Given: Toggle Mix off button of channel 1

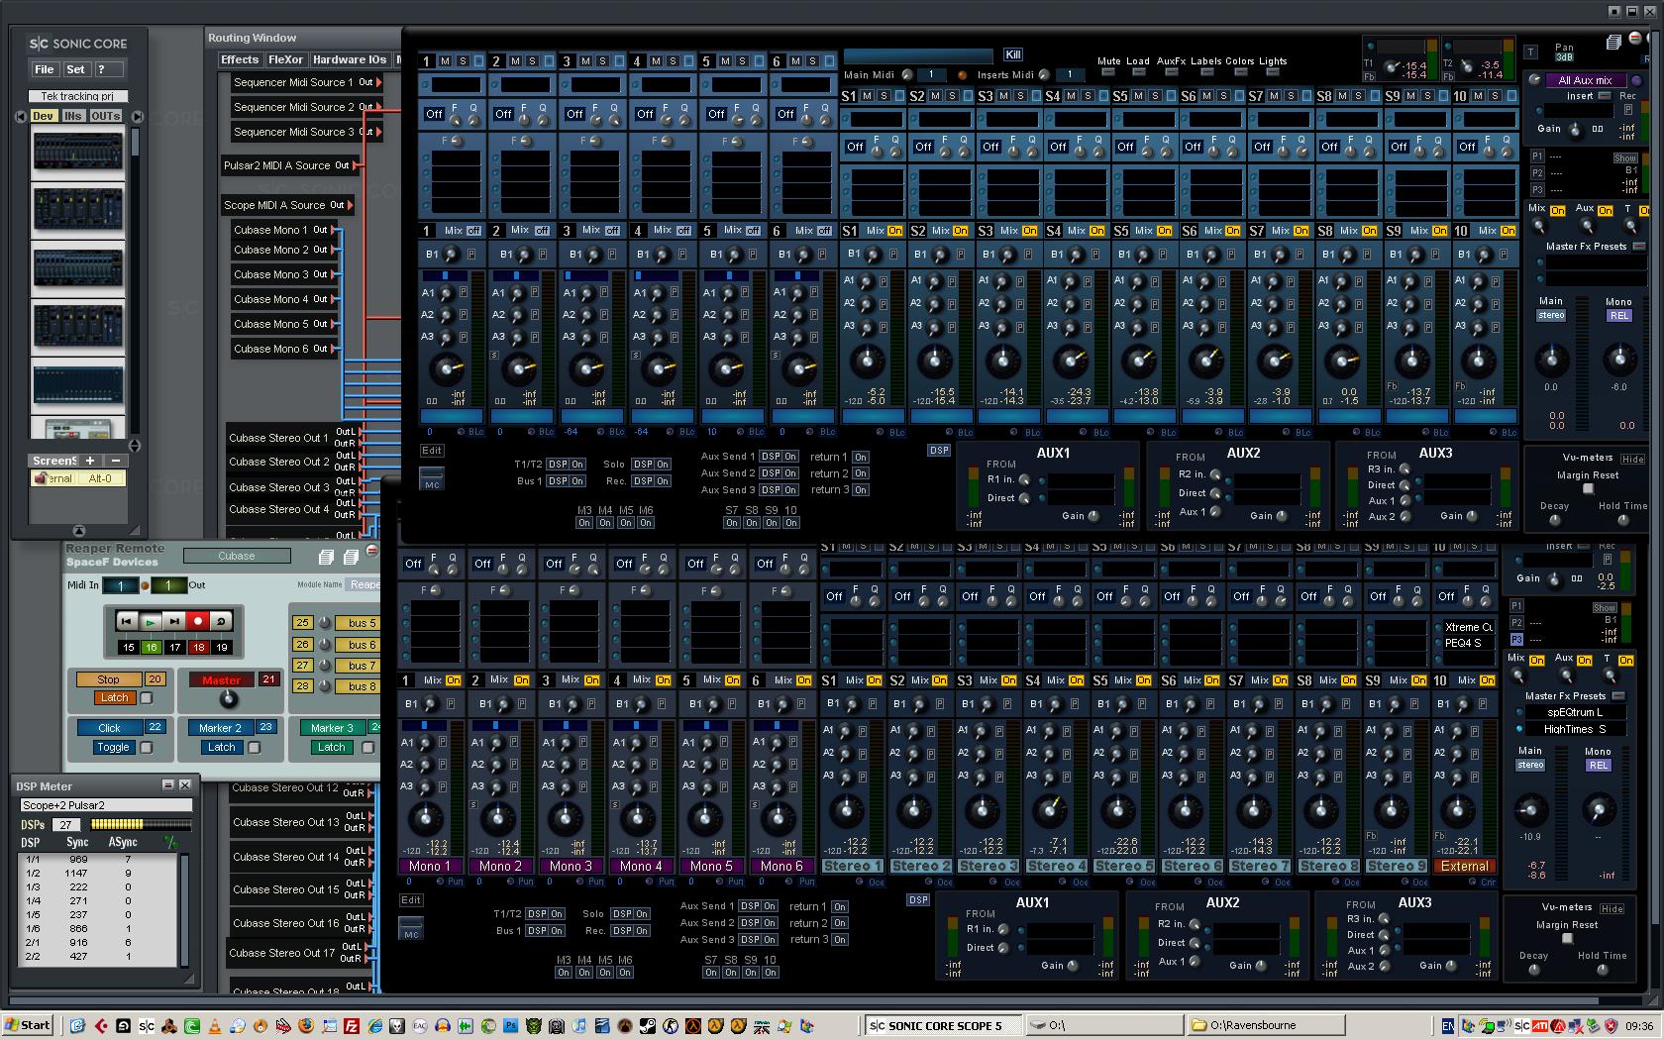Looking at the screenshot, I should pyautogui.click(x=473, y=231).
